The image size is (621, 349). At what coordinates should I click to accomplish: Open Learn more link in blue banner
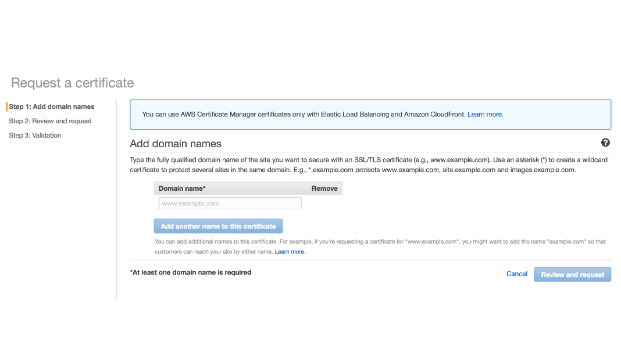pos(485,115)
